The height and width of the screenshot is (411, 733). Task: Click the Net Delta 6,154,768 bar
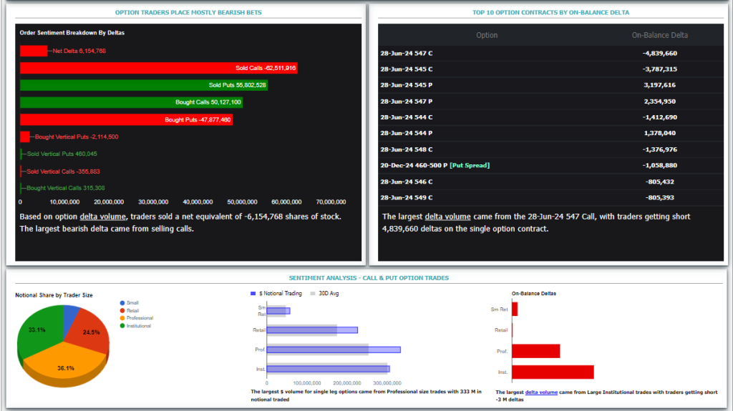point(34,51)
